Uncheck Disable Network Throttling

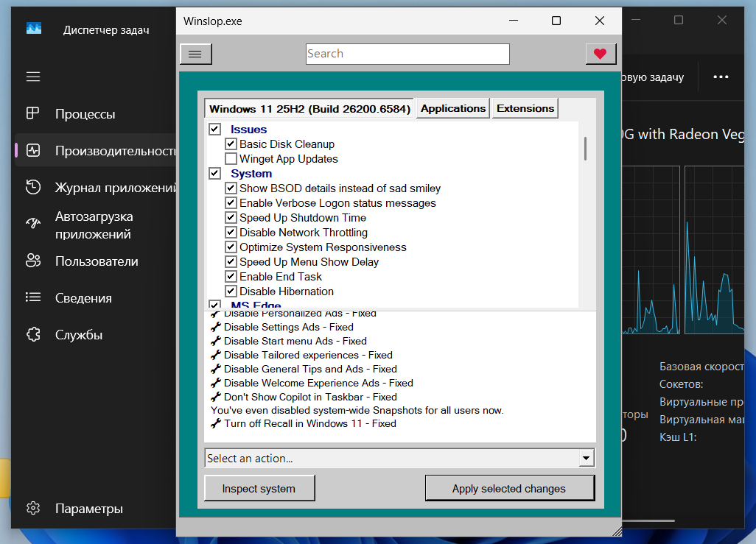pyautogui.click(x=231, y=232)
